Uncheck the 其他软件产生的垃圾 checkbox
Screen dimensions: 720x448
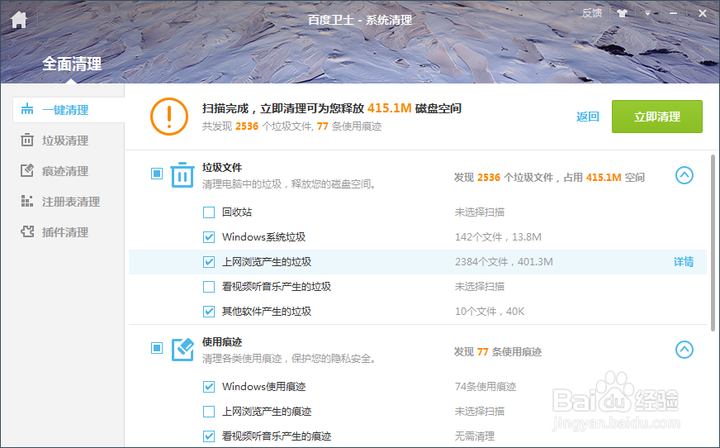click(x=208, y=312)
